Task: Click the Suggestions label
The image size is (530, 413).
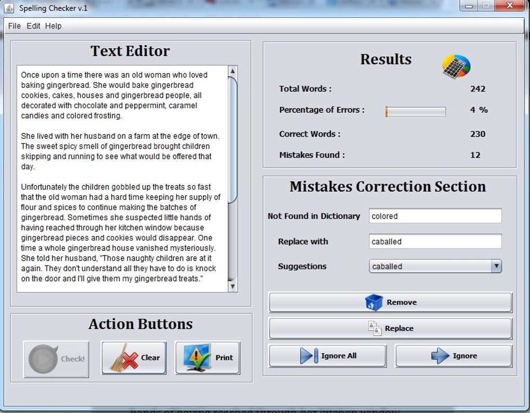Action: tap(302, 267)
